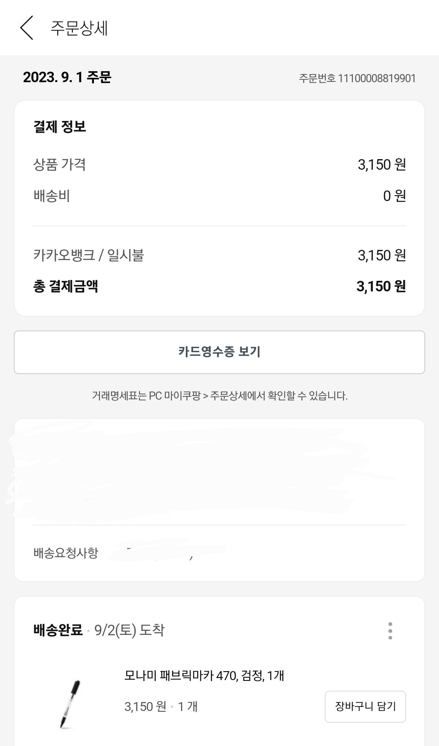Tap the back arrow icon

[x=26, y=28]
